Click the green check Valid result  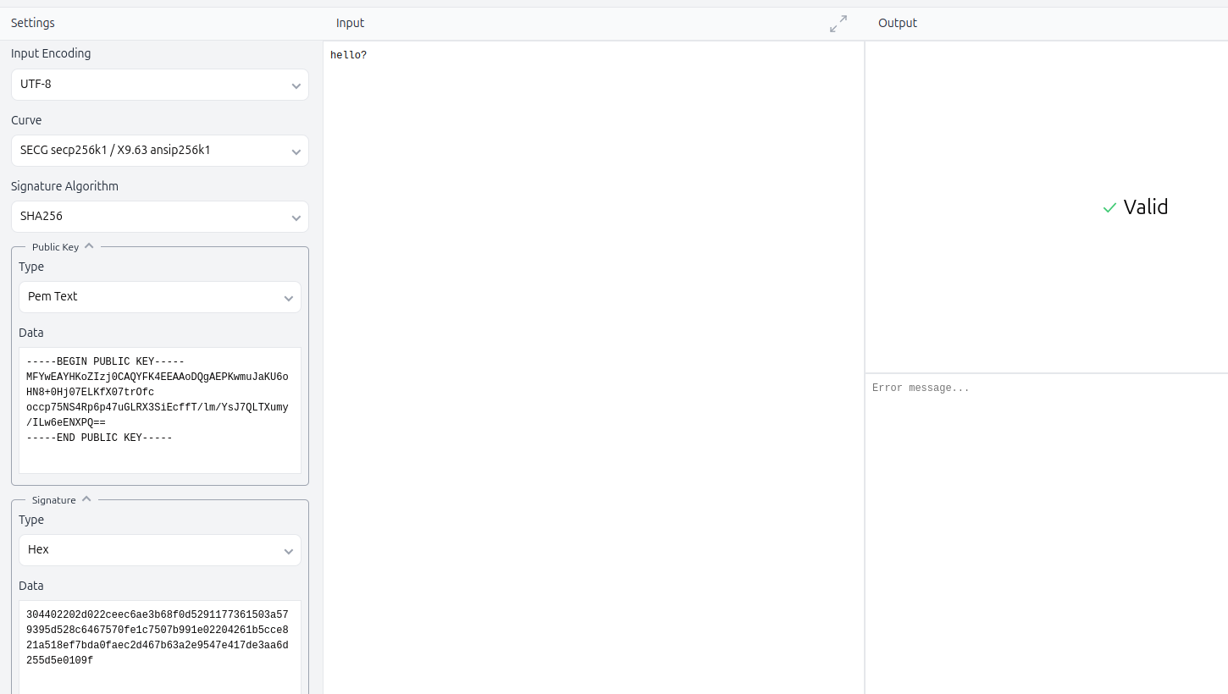click(1135, 207)
